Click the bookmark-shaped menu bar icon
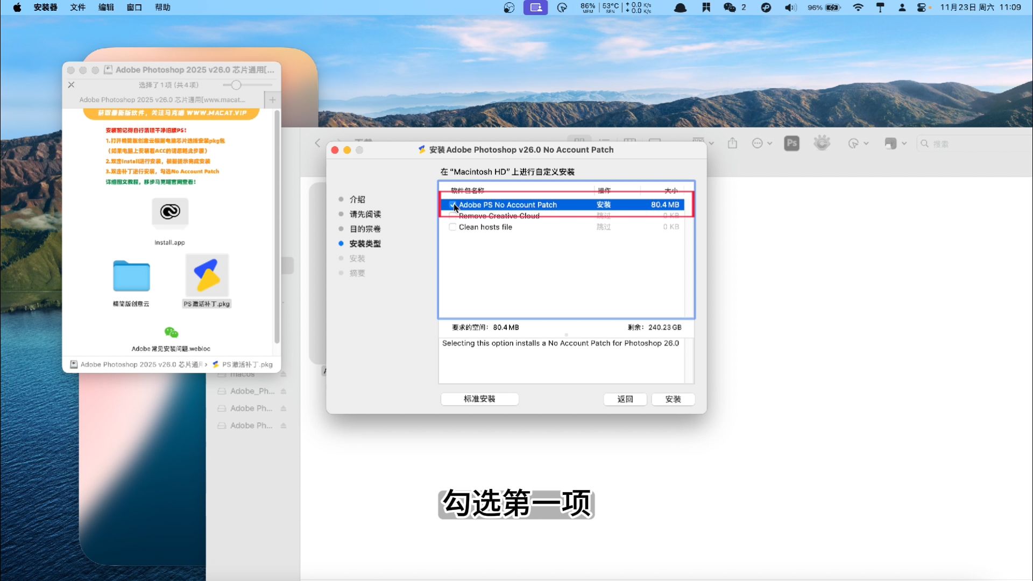Image resolution: width=1033 pixels, height=581 pixels. (x=706, y=8)
